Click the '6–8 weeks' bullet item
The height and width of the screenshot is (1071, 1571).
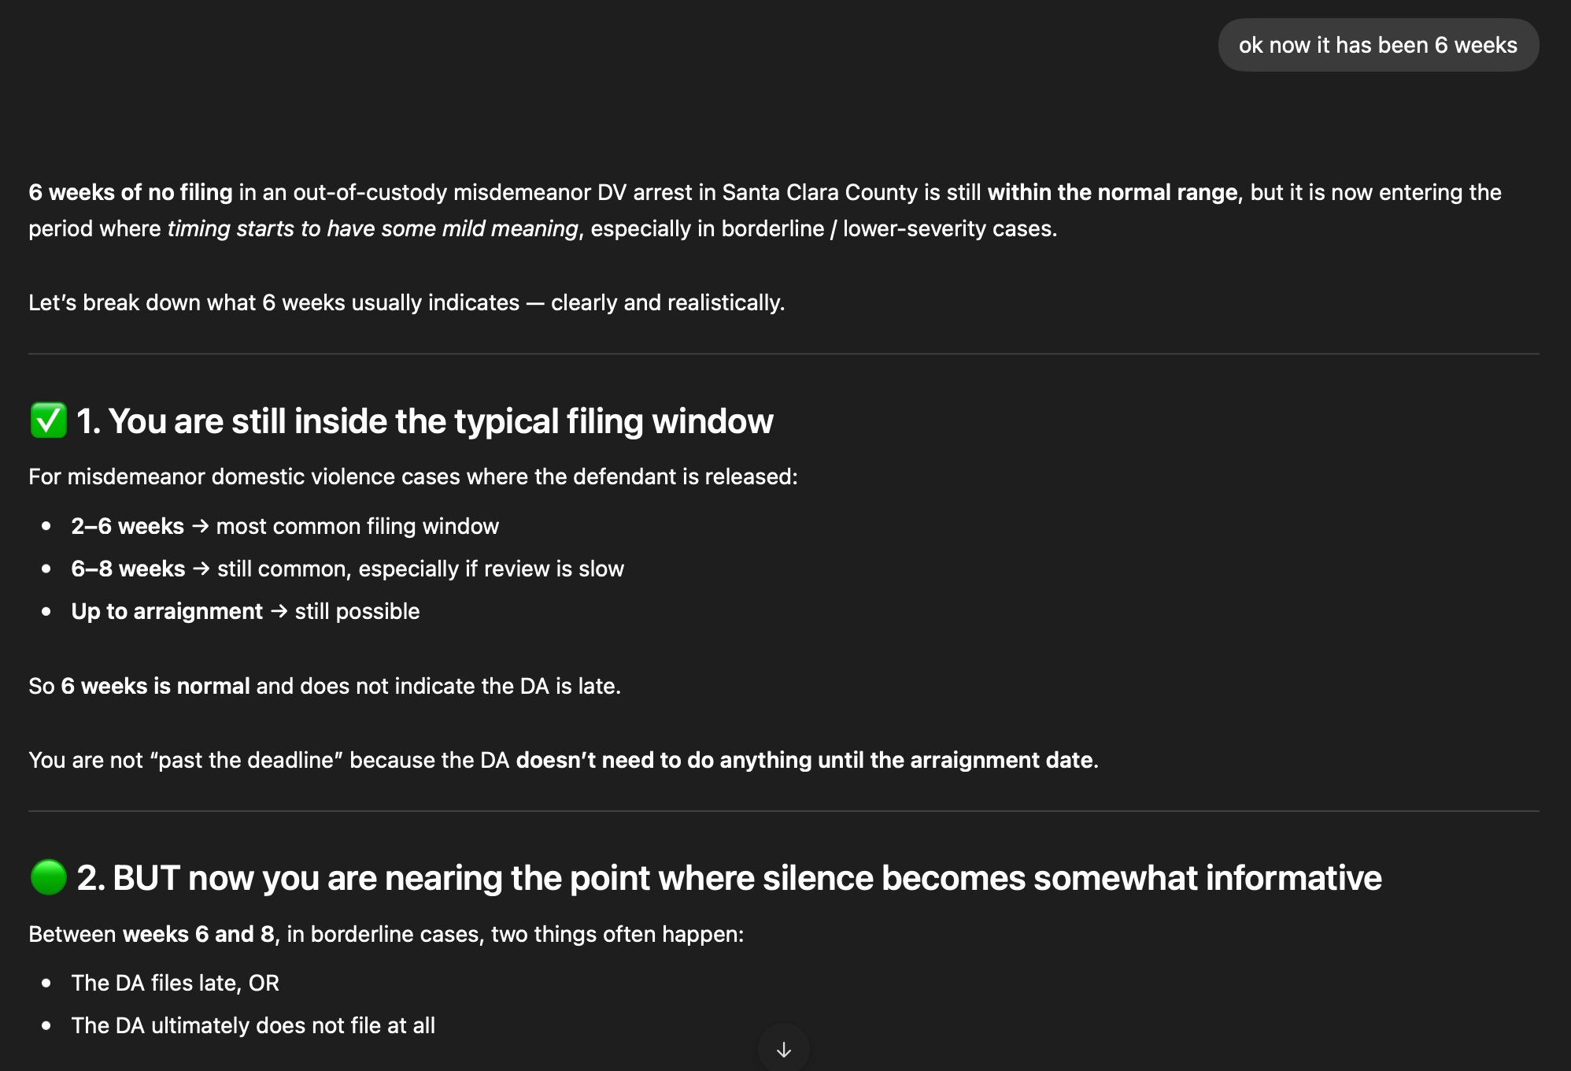pos(347,569)
